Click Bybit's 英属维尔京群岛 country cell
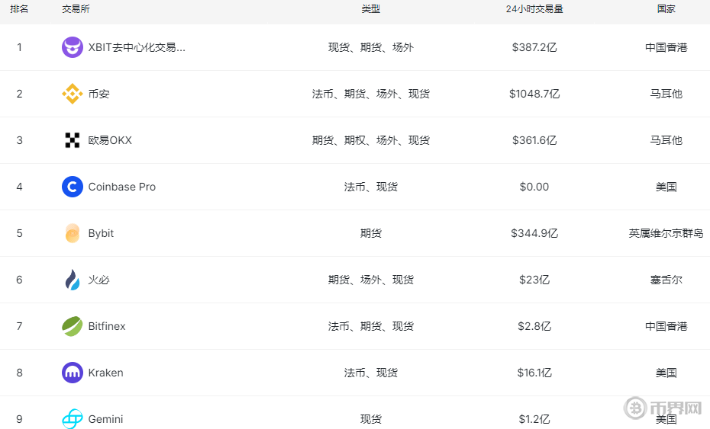 [666, 233]
